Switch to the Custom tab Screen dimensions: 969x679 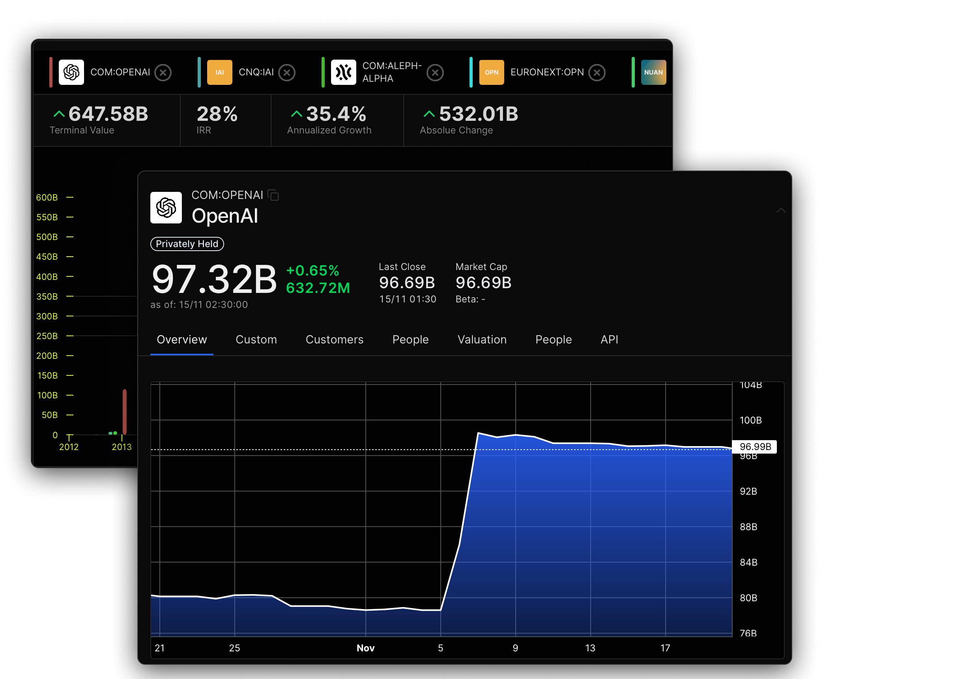pos(256,339)
